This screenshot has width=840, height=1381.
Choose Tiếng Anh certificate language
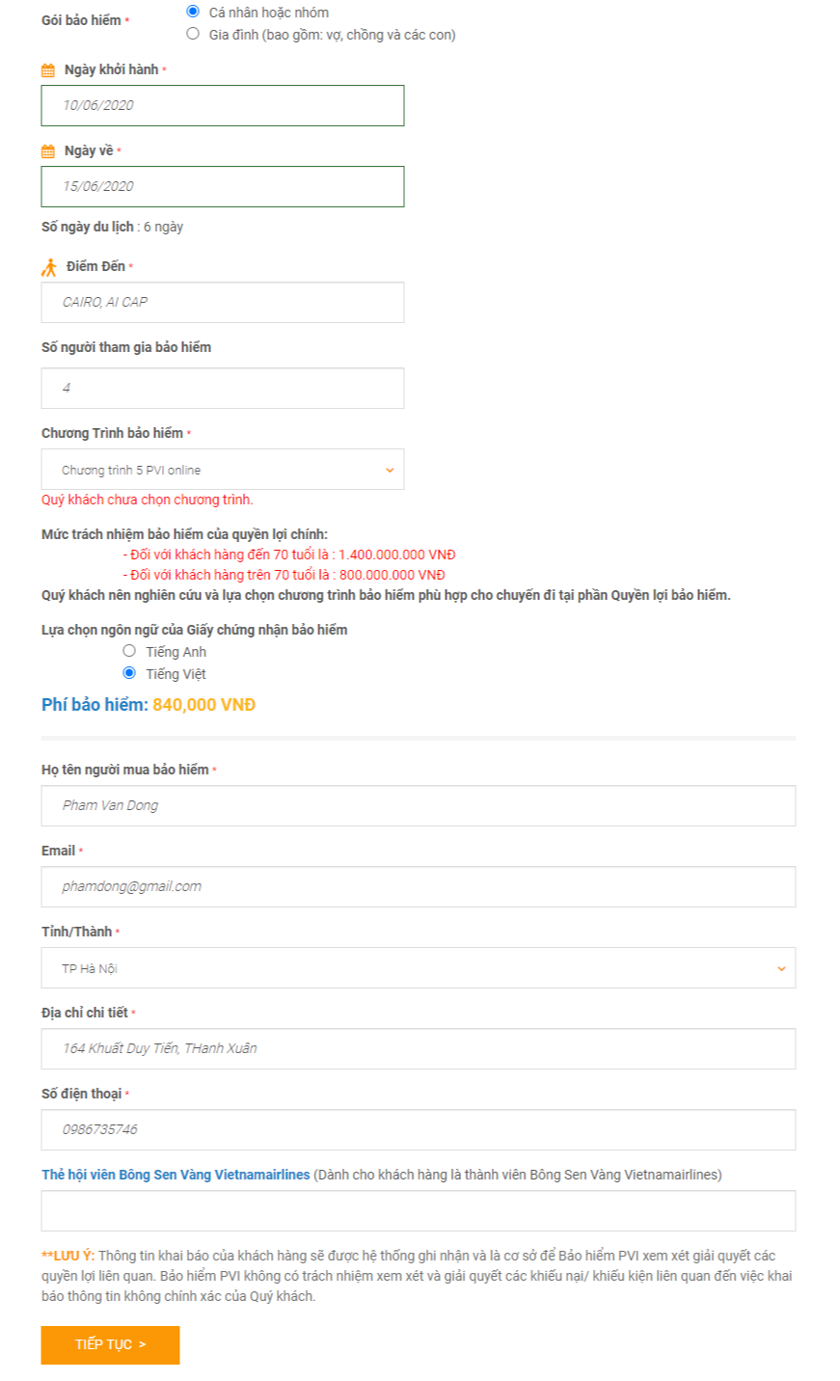(x=129, y=651)
